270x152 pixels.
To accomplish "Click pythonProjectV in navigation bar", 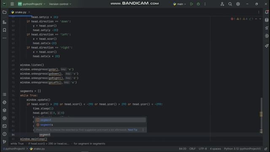I will pyautogui.click(x=14, y=149).
